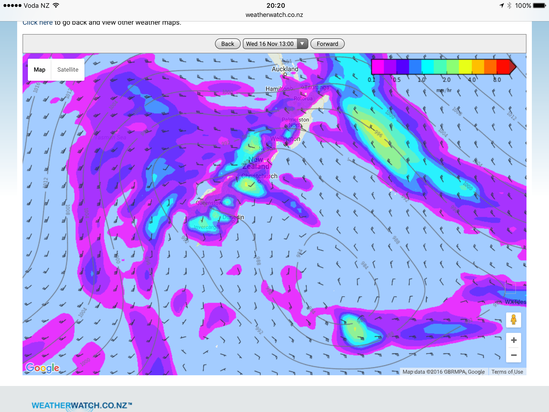The image size is (549, 412).
Task: Tap the location services arrow icon
Action: (x=501, y=6)
